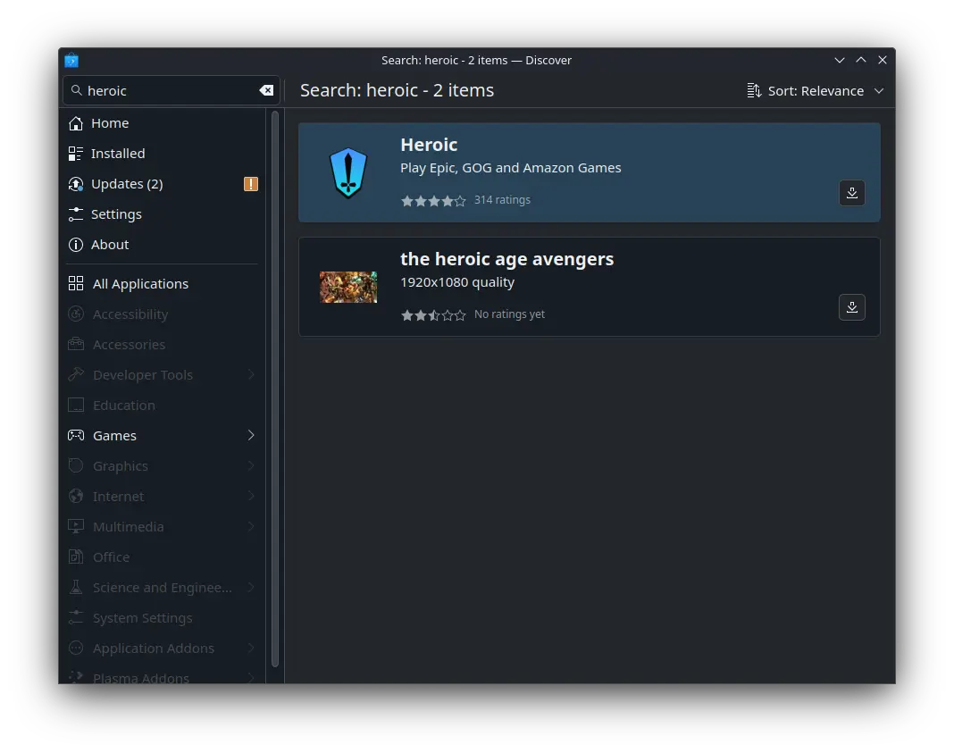
Task: Clear the heroic search text
Action: (x=266, y=90)
